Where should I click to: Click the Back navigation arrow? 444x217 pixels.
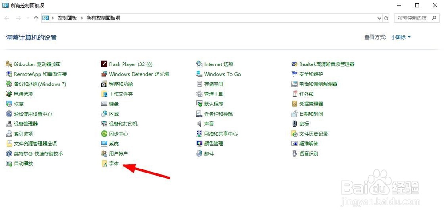[7, 18]
